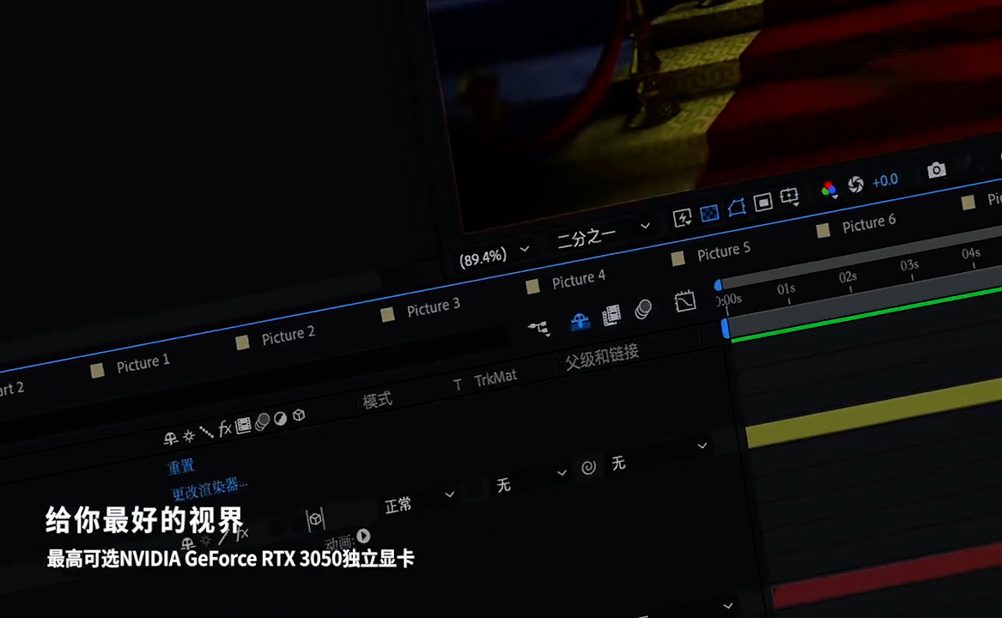Enable the Region of Interest button
1002x618 pixels.
(x=763, y=203)
